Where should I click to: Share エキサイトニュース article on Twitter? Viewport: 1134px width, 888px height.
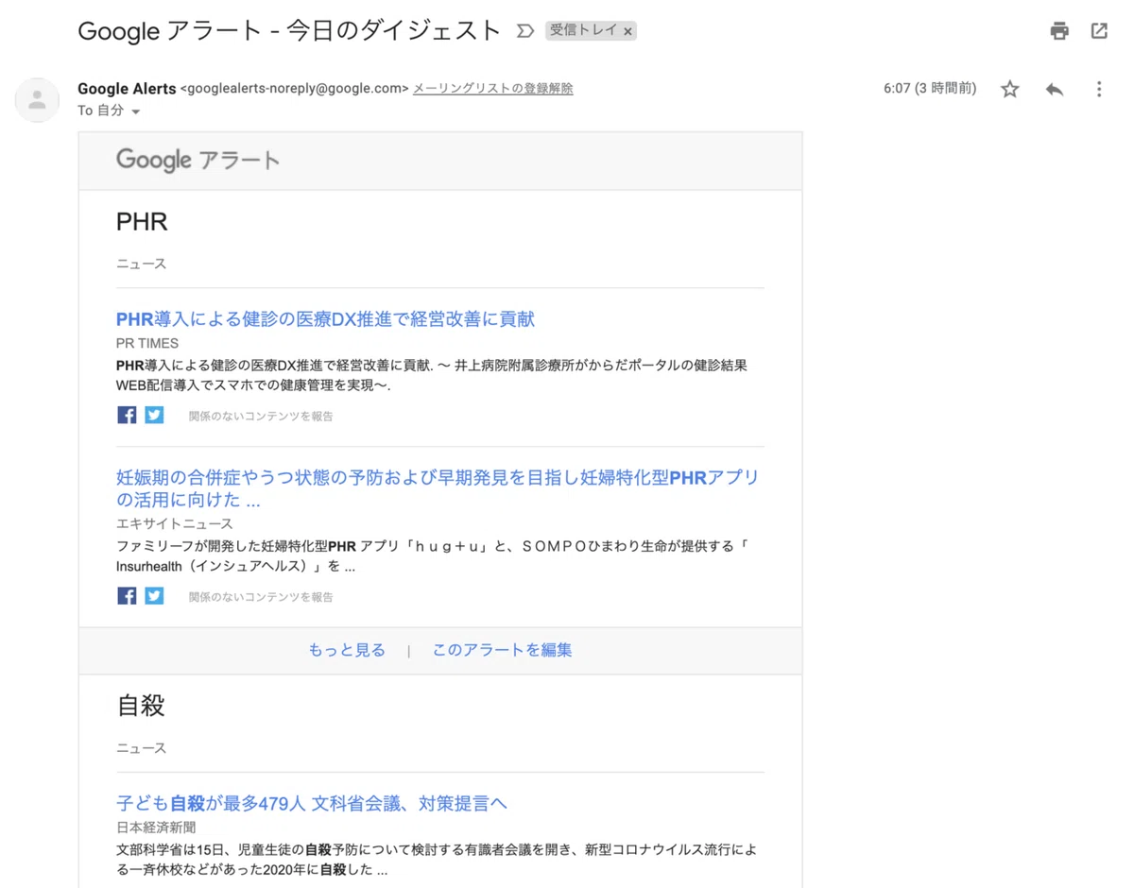(154, 596)
